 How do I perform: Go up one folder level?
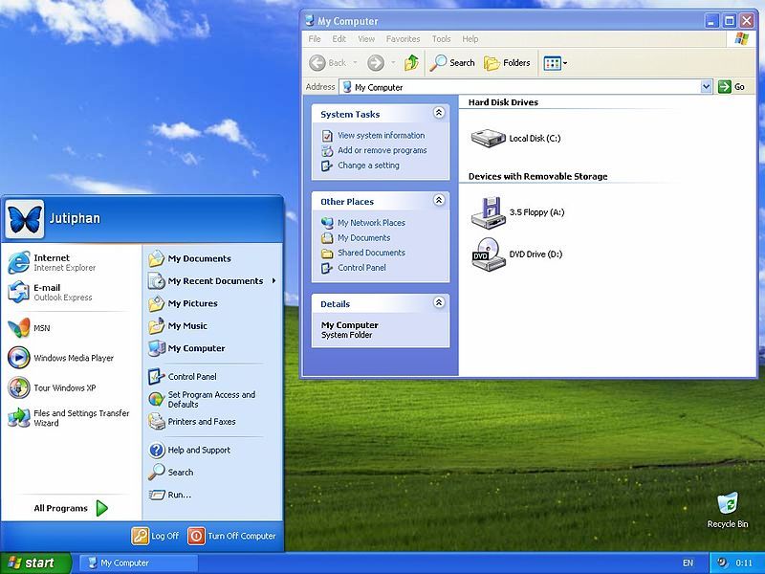point(411,63)
